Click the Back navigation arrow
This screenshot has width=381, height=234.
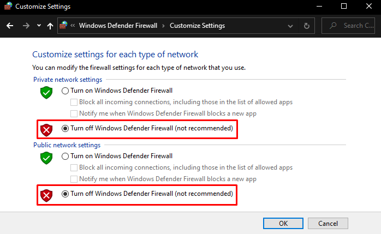(10, 26)
